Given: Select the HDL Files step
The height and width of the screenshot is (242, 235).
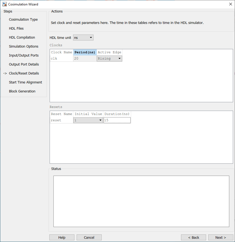Looking at the screenshot, I should (x=16, y=28).
